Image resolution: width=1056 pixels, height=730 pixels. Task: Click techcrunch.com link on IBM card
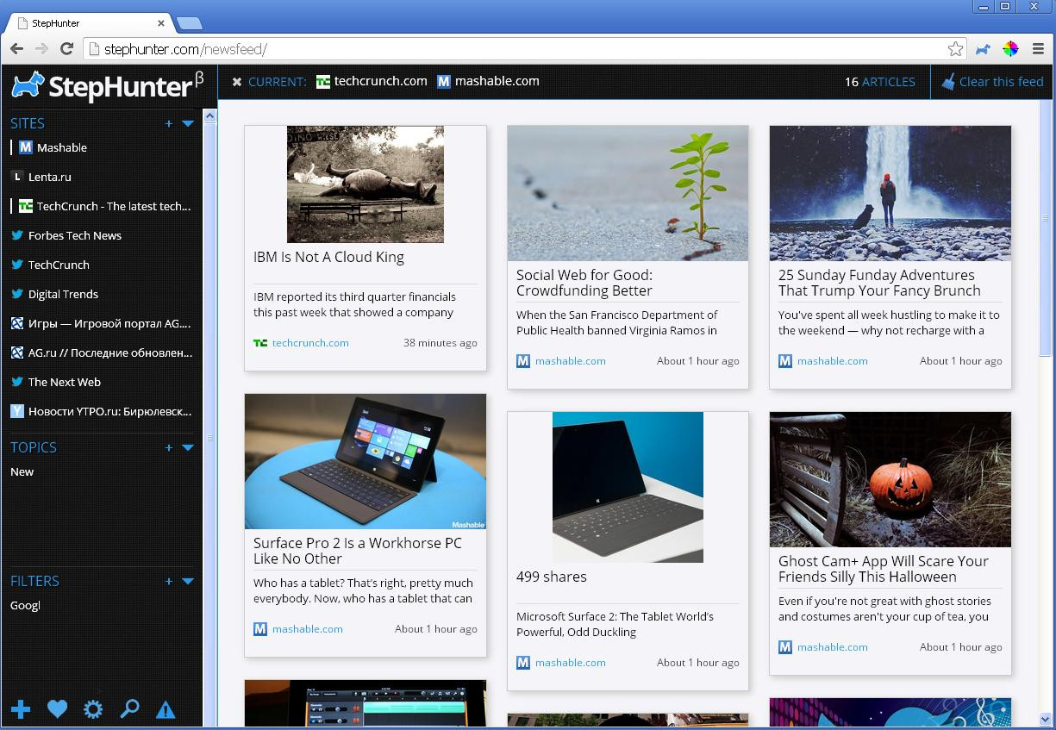point(310,343)
